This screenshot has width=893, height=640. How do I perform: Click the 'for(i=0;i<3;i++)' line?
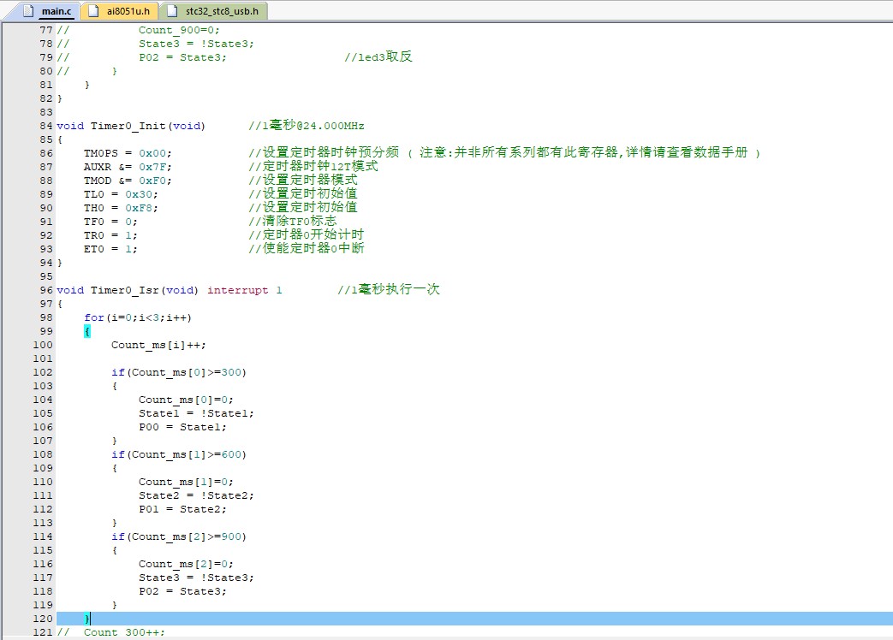[138, 317]
